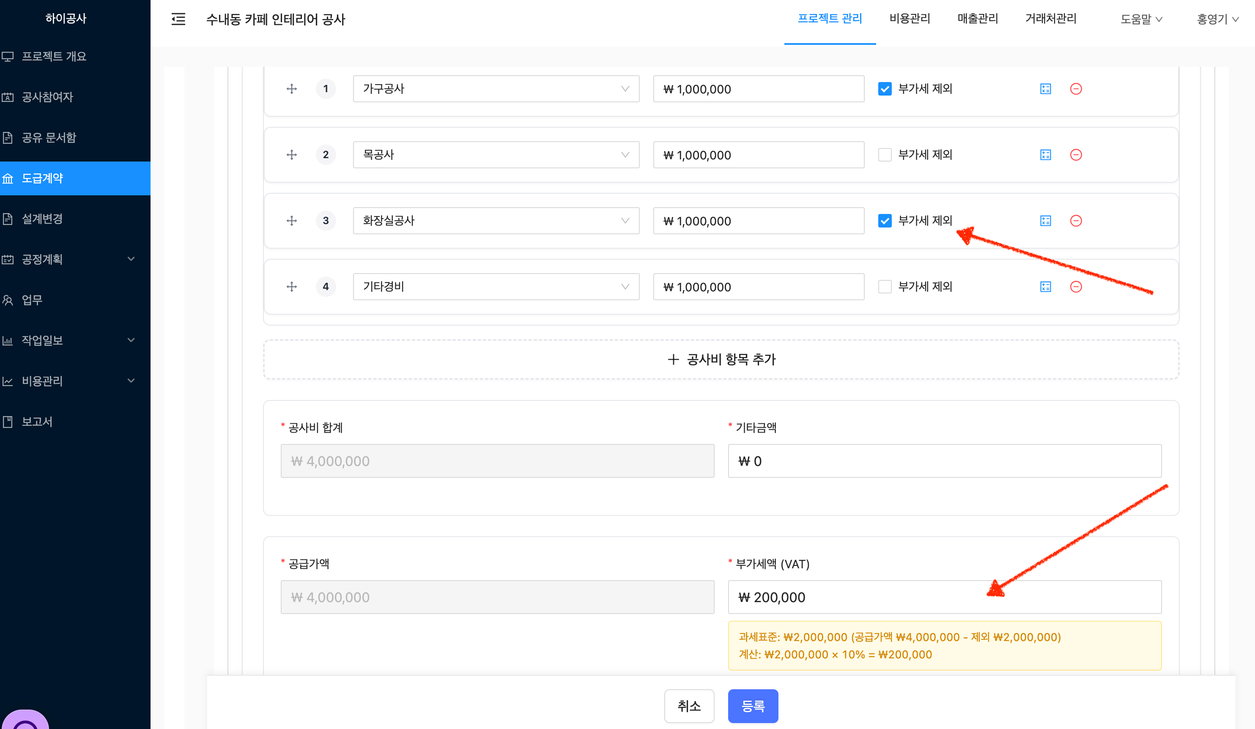Click the blue 등록 submit button
Screen dimensions: 1255x729
(x=753, y=706)
